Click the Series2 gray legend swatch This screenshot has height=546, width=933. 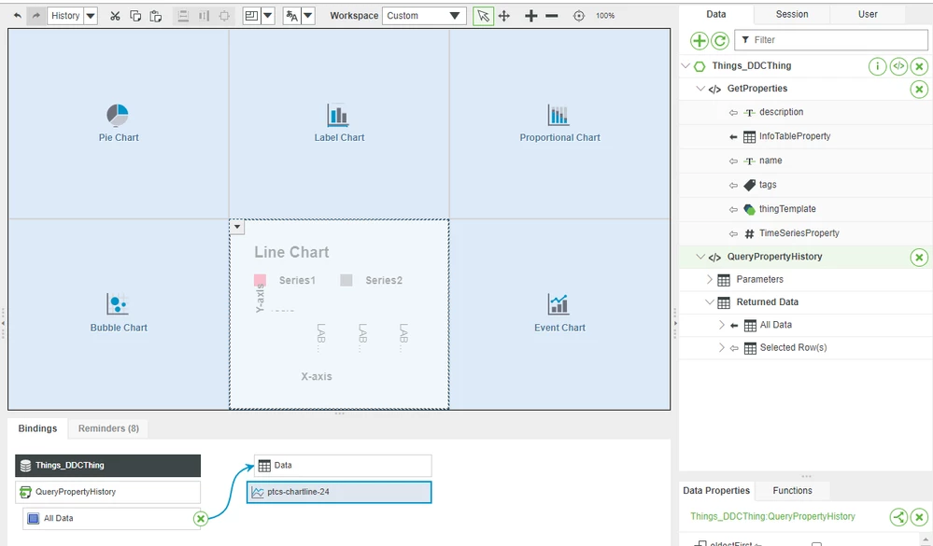click(x=346, y=280)
